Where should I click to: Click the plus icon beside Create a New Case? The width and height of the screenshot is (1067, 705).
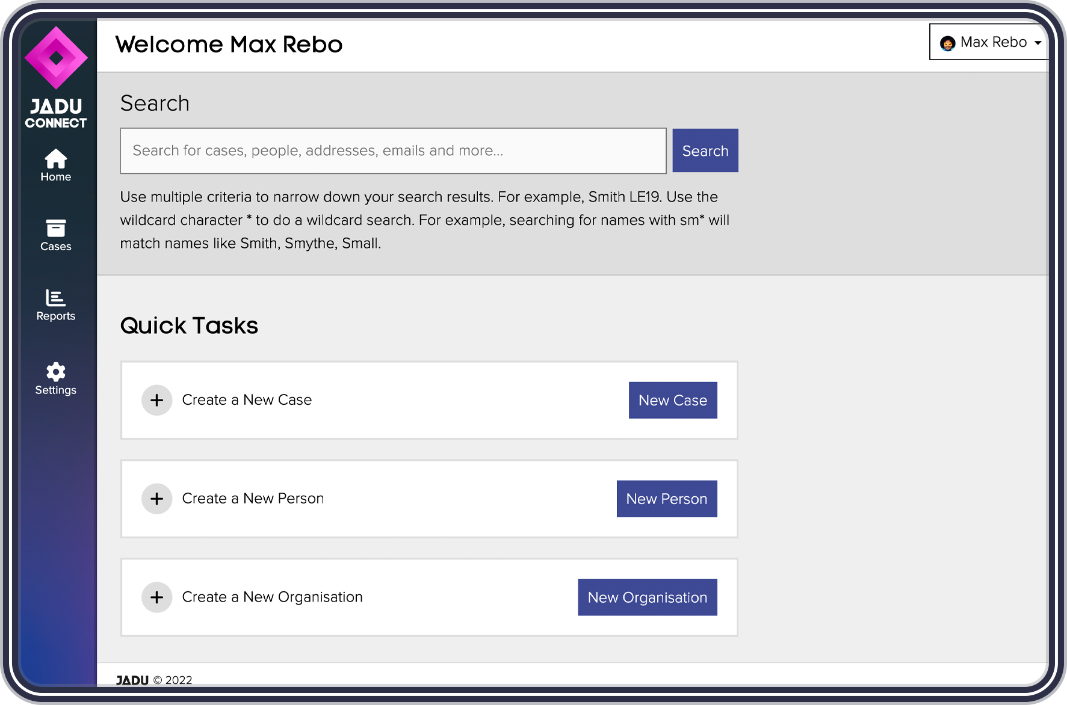pos(157,400)
